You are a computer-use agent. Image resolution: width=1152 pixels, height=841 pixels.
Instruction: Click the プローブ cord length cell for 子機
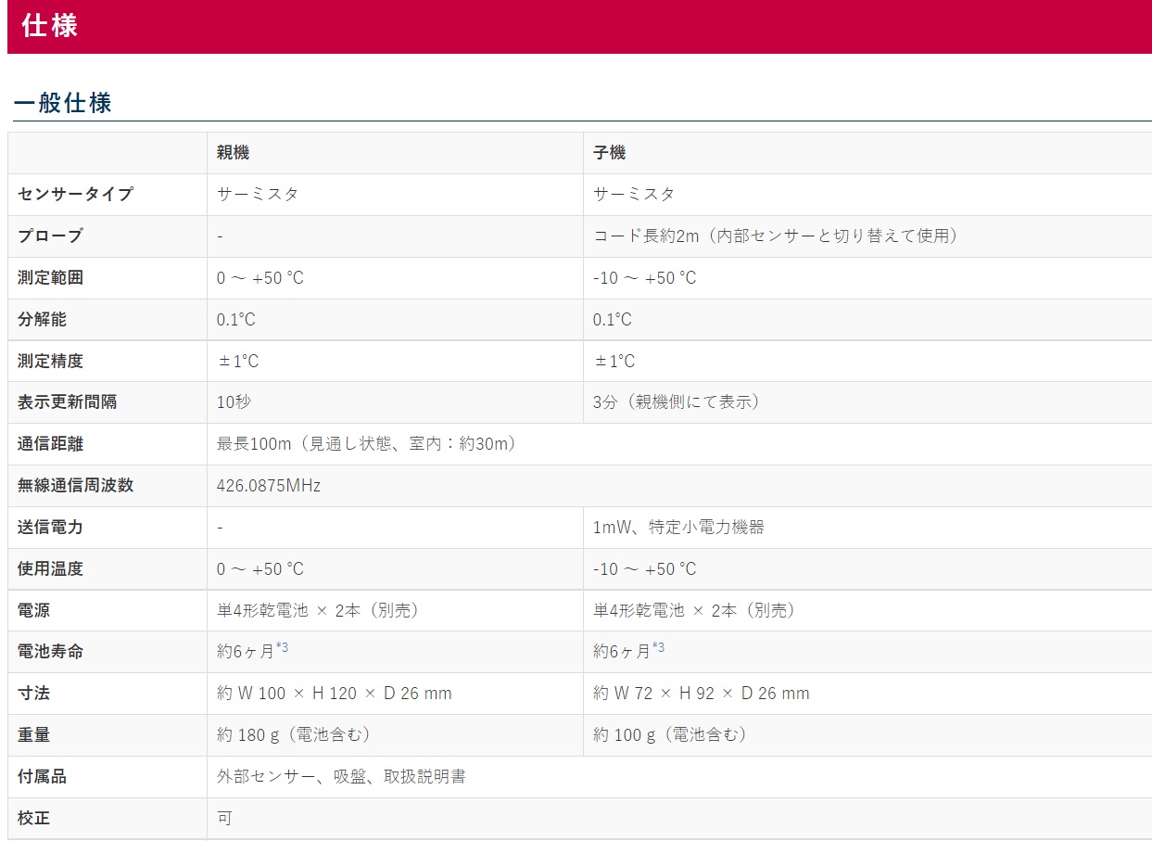click(775, 236)
